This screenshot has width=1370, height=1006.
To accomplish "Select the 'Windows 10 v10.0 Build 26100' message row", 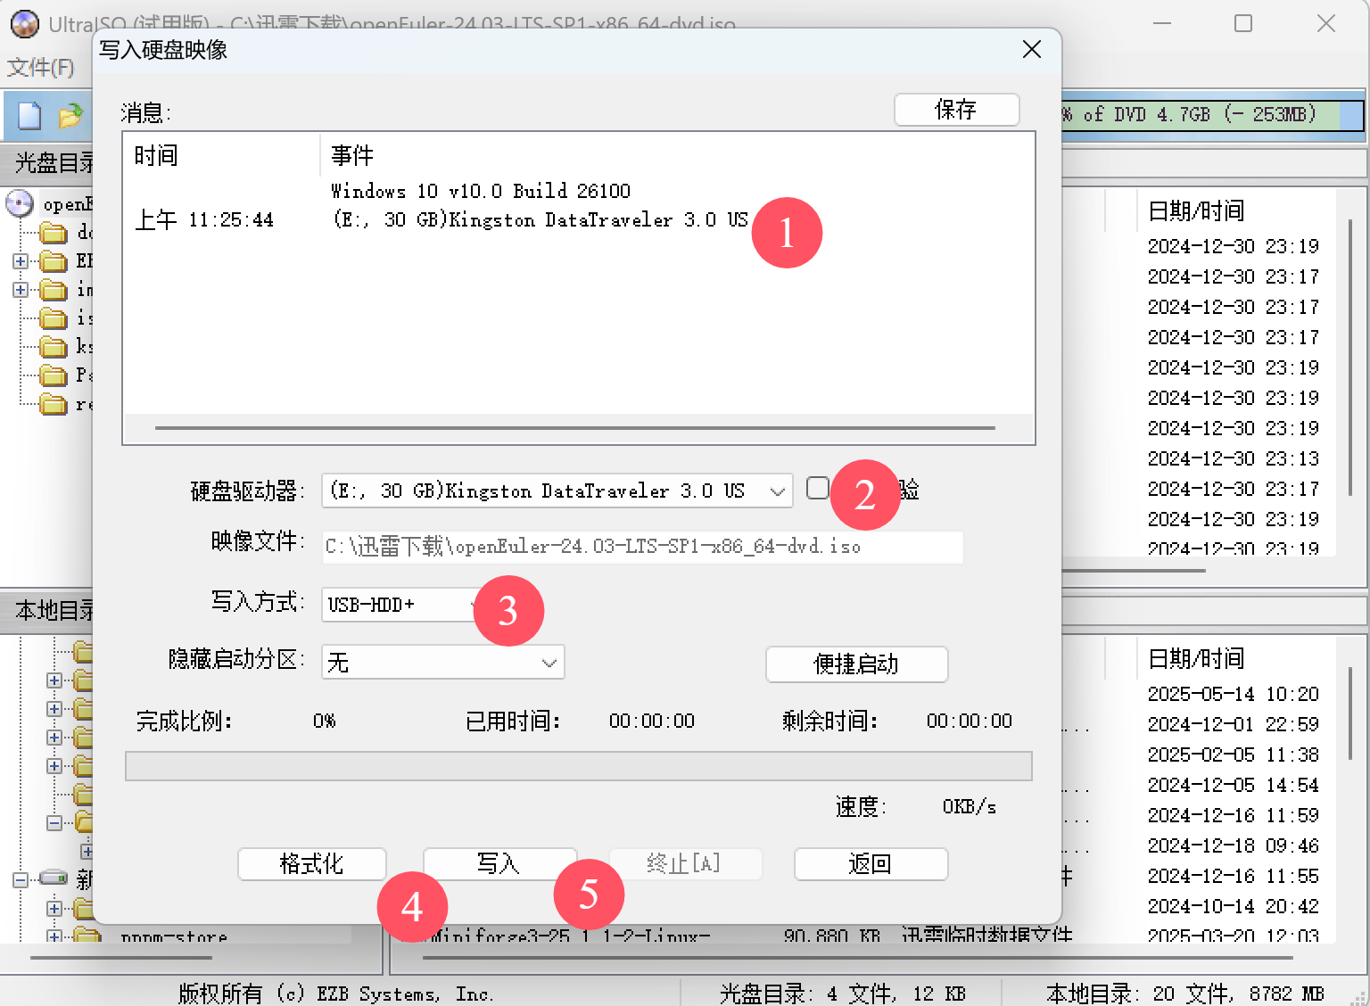I will 481,191.
